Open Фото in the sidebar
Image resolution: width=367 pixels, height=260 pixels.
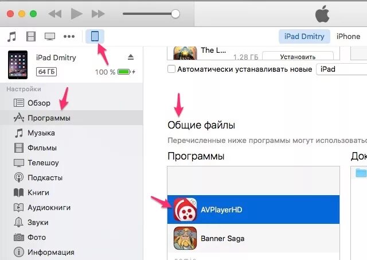point(71,237)
